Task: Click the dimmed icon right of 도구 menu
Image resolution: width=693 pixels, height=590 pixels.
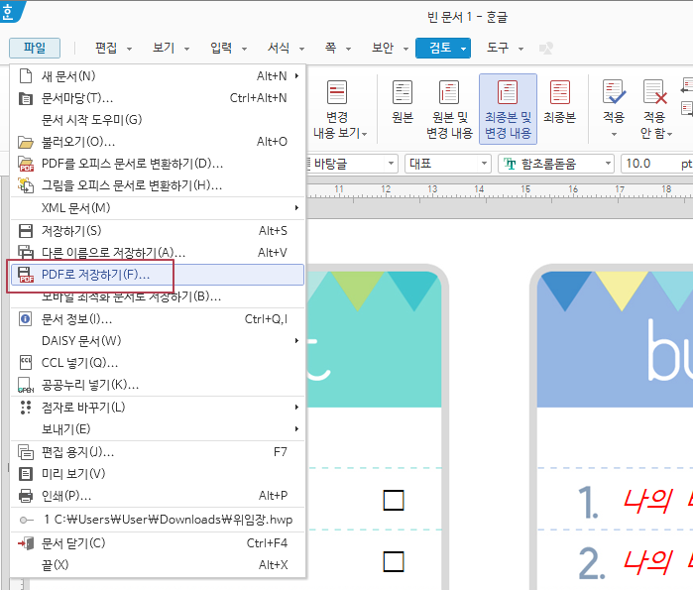Action: tap(546, 49)
